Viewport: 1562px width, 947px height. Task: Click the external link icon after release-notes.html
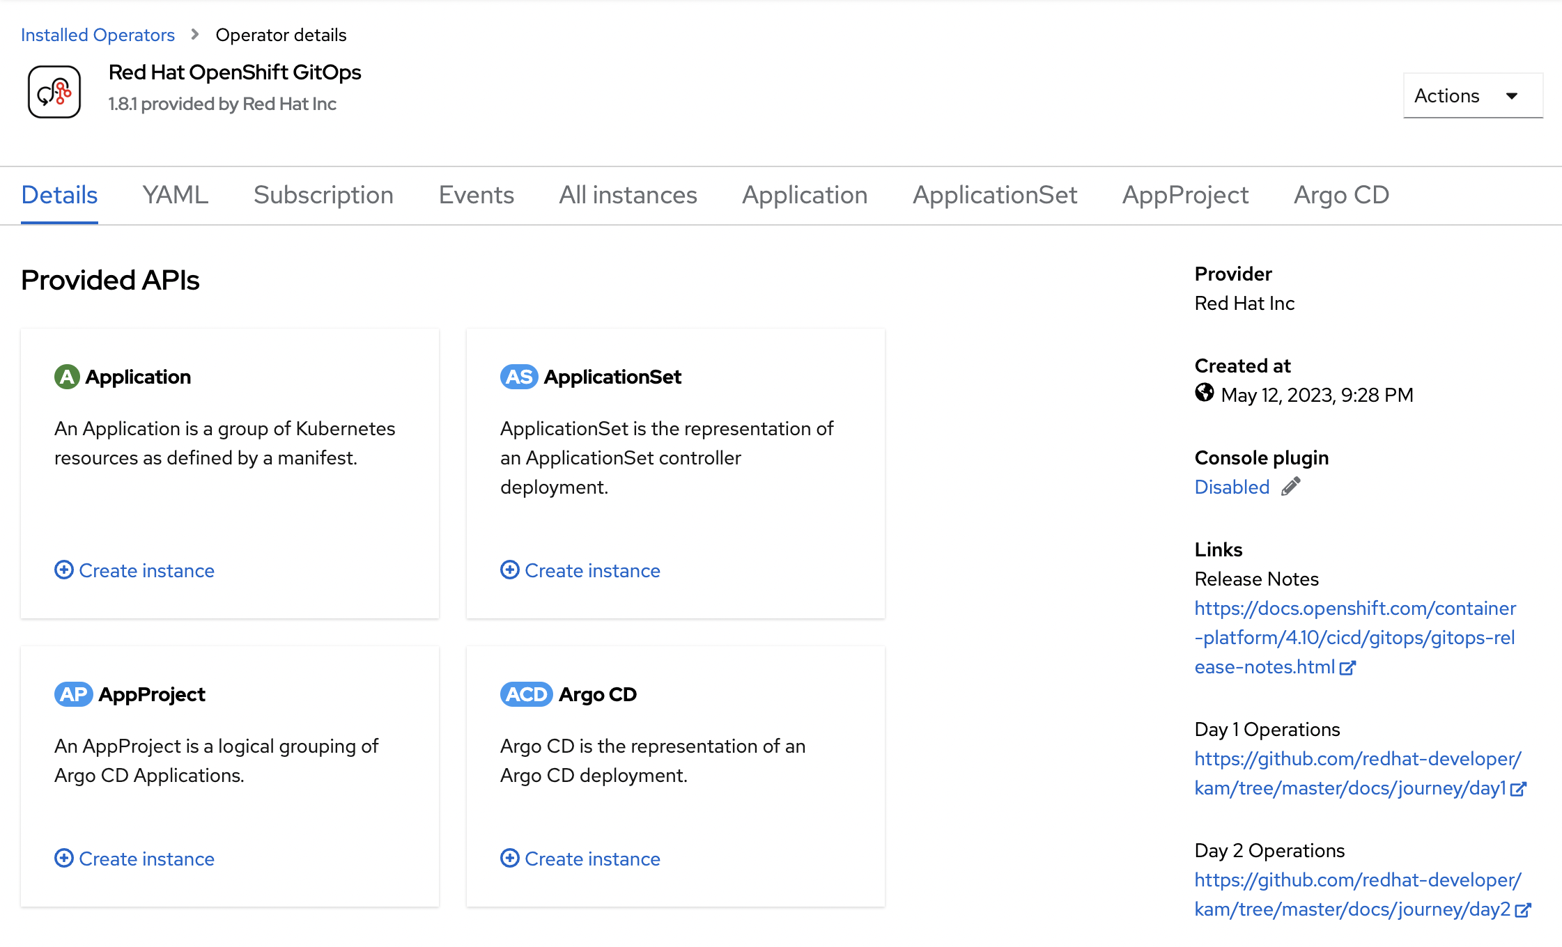pos(1348,668)
